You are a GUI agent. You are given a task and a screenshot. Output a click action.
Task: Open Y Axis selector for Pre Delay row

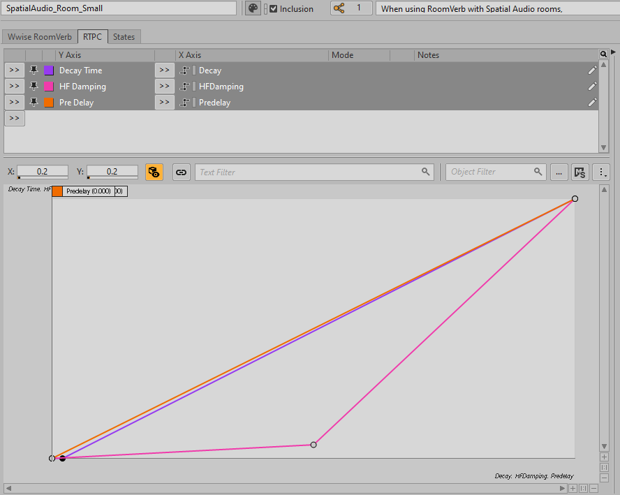click(x=15, y=103)
